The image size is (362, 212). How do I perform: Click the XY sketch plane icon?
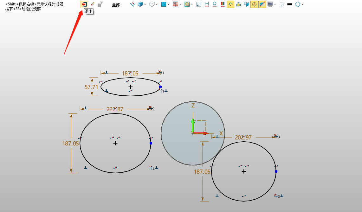(133, 4)
